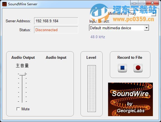Click the Disconnected status field
The height and width of the screenshot is (122, 161).
point(56,30)
